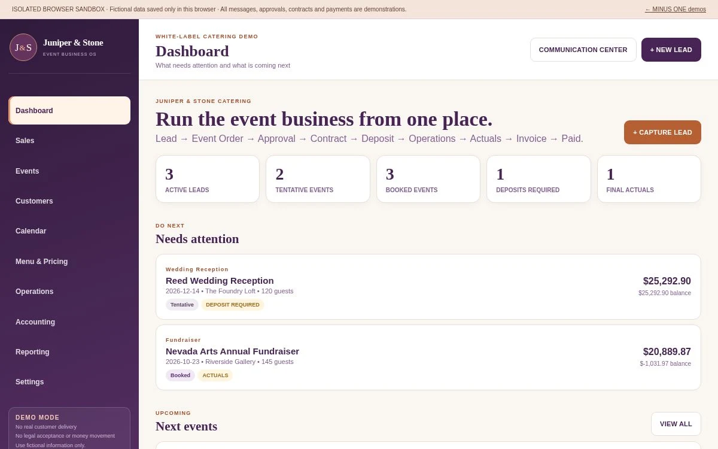Click the $25,292.90 balance text
718x449 pixels.
point(665,293)
